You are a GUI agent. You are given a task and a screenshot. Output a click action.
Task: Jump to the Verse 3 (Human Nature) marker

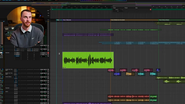coord(164,20)
